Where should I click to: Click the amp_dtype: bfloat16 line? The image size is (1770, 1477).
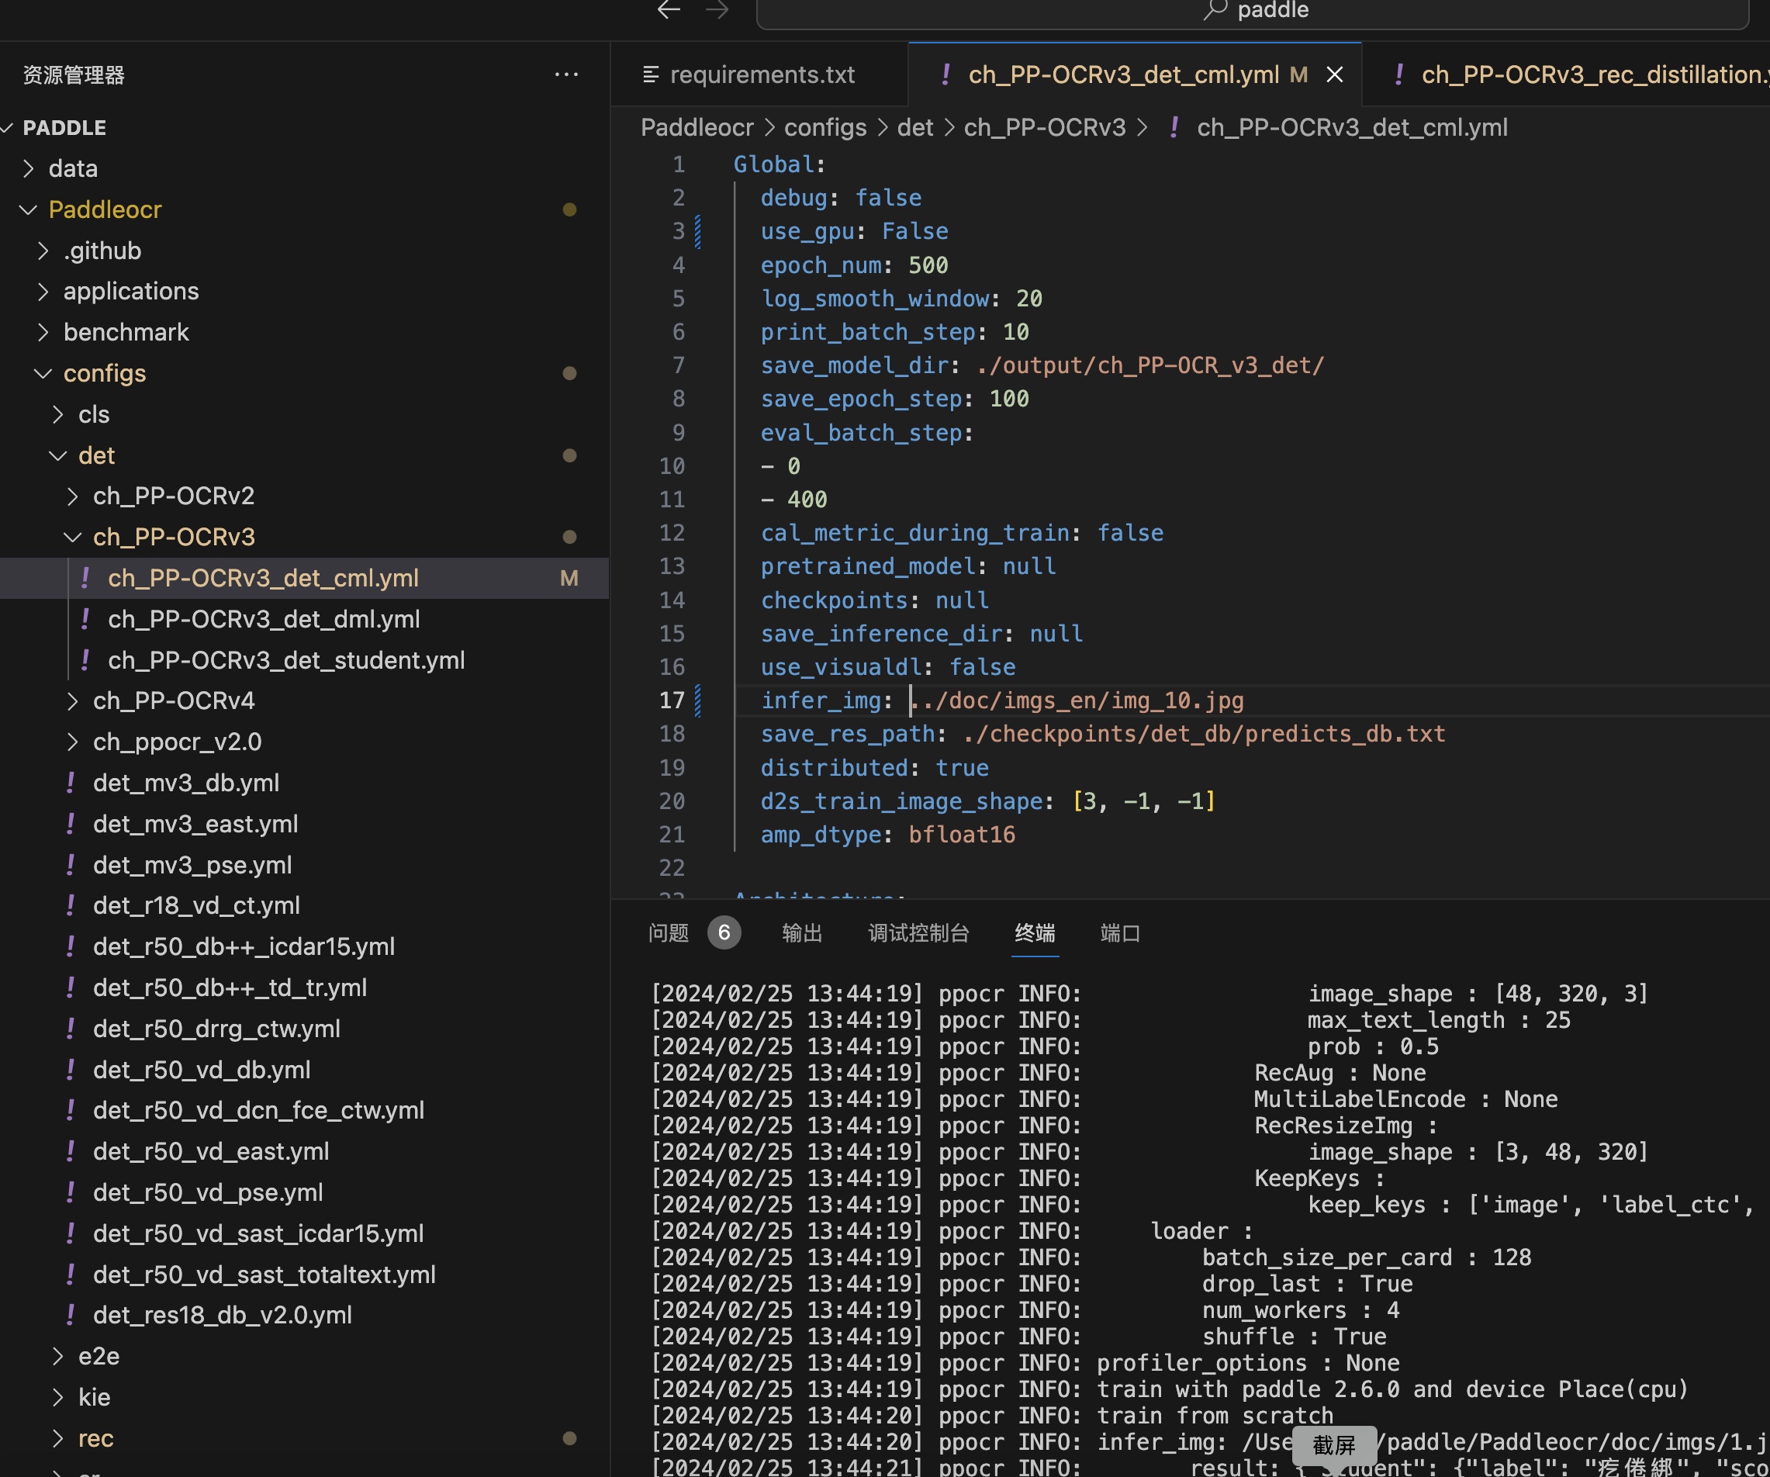tap(887, 835)
